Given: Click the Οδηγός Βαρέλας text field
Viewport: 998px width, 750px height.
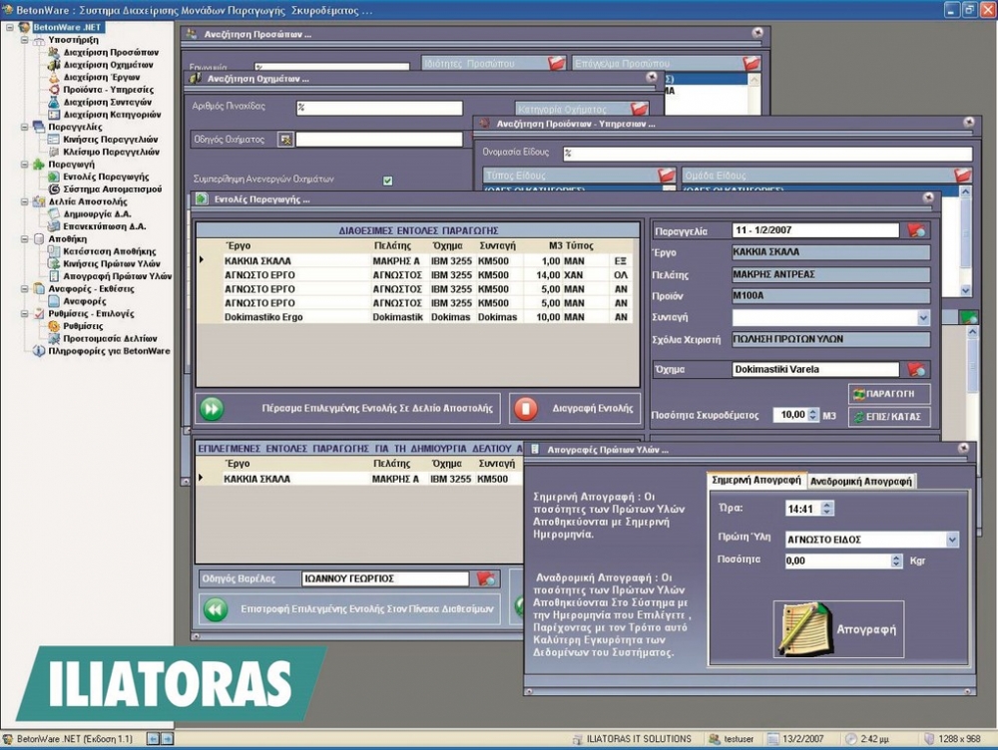Looking at the screenshot, I should coord(385,578).
